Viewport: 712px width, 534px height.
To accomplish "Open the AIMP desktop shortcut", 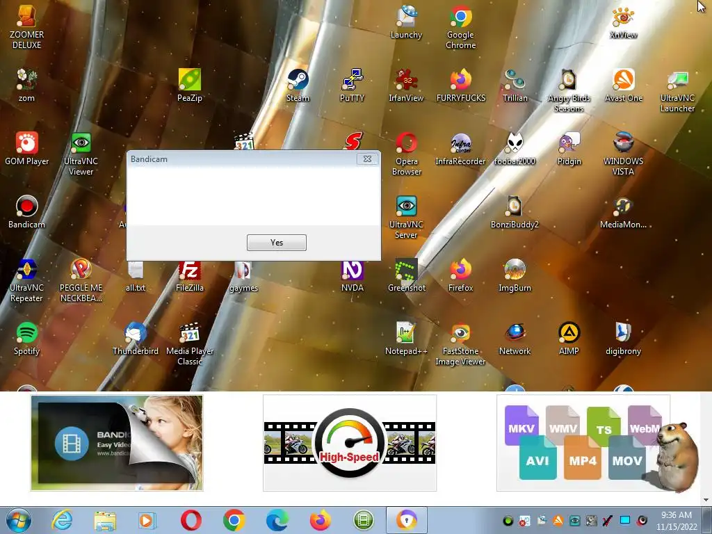I will tap(569, 339).
